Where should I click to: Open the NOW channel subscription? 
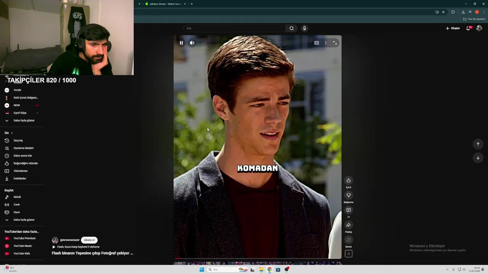(22, 105)
